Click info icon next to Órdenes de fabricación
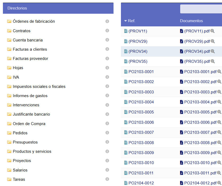This screenshot has height=186, width=222. (x=107, y=21)
